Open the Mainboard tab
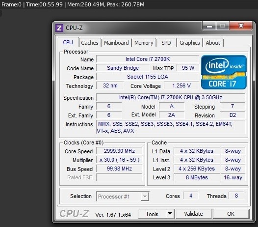 click(x=116, y=43)
